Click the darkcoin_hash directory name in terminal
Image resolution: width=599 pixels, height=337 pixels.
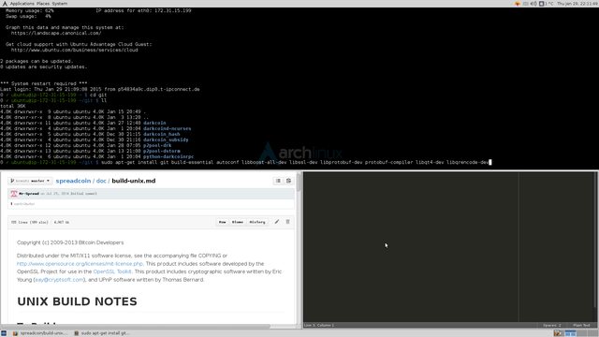click(162, 134)
